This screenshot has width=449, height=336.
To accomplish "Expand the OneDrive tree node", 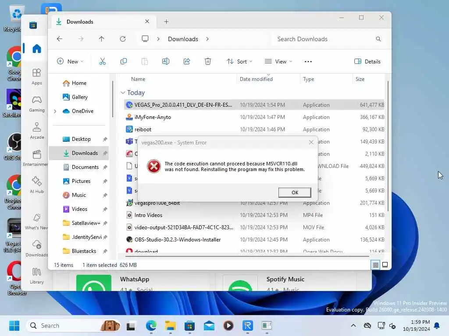I will point(55,111).
